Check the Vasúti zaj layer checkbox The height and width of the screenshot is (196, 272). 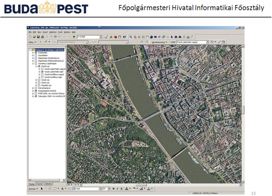coord(39,80)
